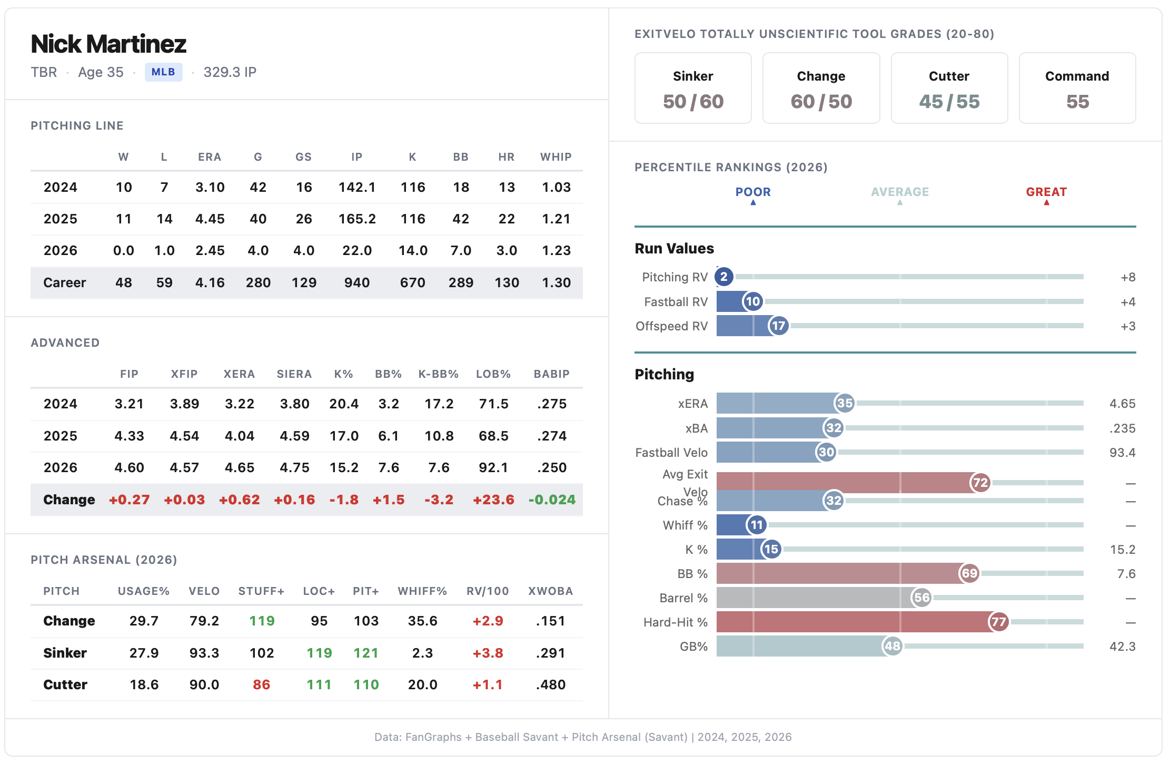Toggle the AVERAGE label on the percentile legend
This screenshot has height=763, width=1170.
coord(899,192)
